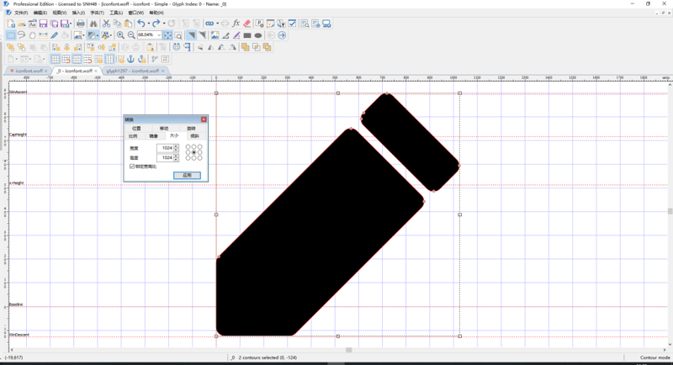This screenshot has height=365, width=673.
Task: Click the Contour mode status text
Action: coord(654,357)
